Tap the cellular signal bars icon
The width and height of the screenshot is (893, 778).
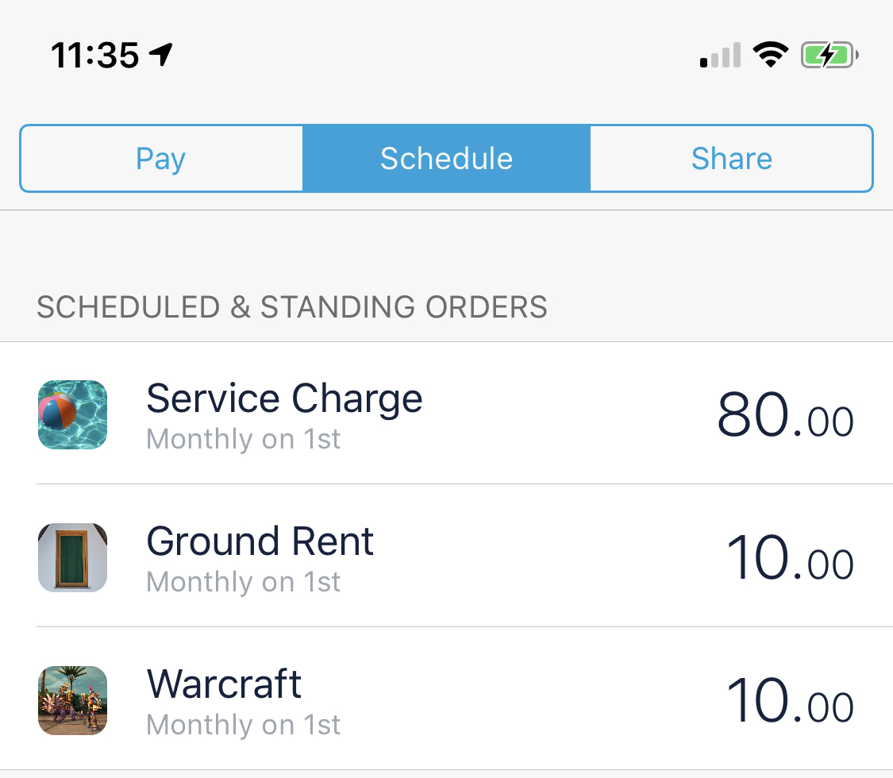721,56
